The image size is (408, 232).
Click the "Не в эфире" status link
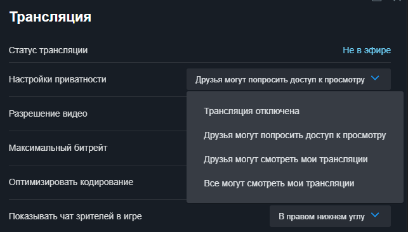click(x=367, y=50)
